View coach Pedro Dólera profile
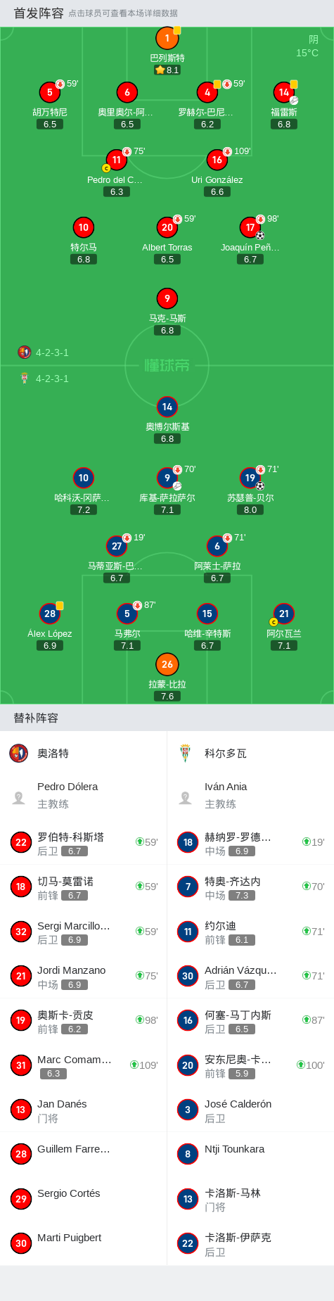Image resolution: width=334 pixels, height=1301 pixels. (x=84, y=796)
